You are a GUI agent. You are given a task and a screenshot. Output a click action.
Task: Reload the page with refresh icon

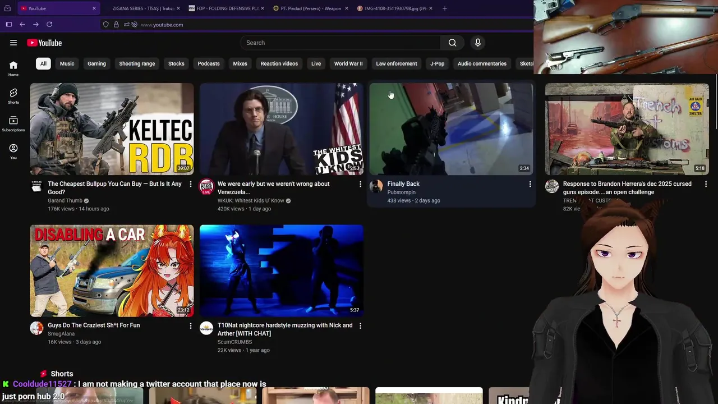pos(49,25)
